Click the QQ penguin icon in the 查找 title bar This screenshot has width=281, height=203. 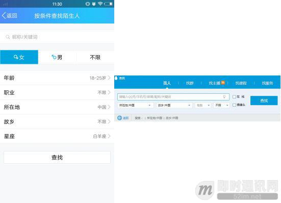116,78
